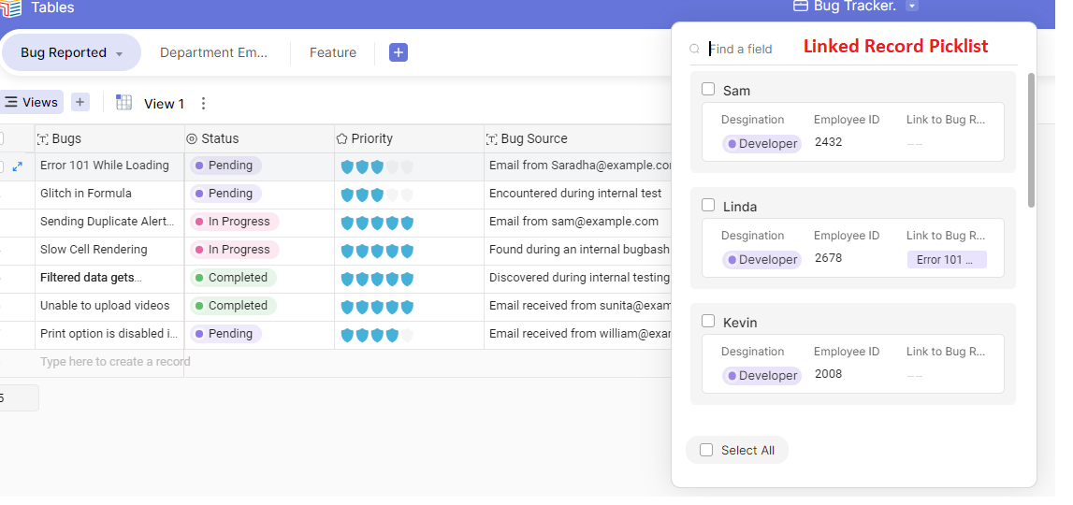
Task: Enable the Select All checkbox
Action: click(x=706, y=450)
